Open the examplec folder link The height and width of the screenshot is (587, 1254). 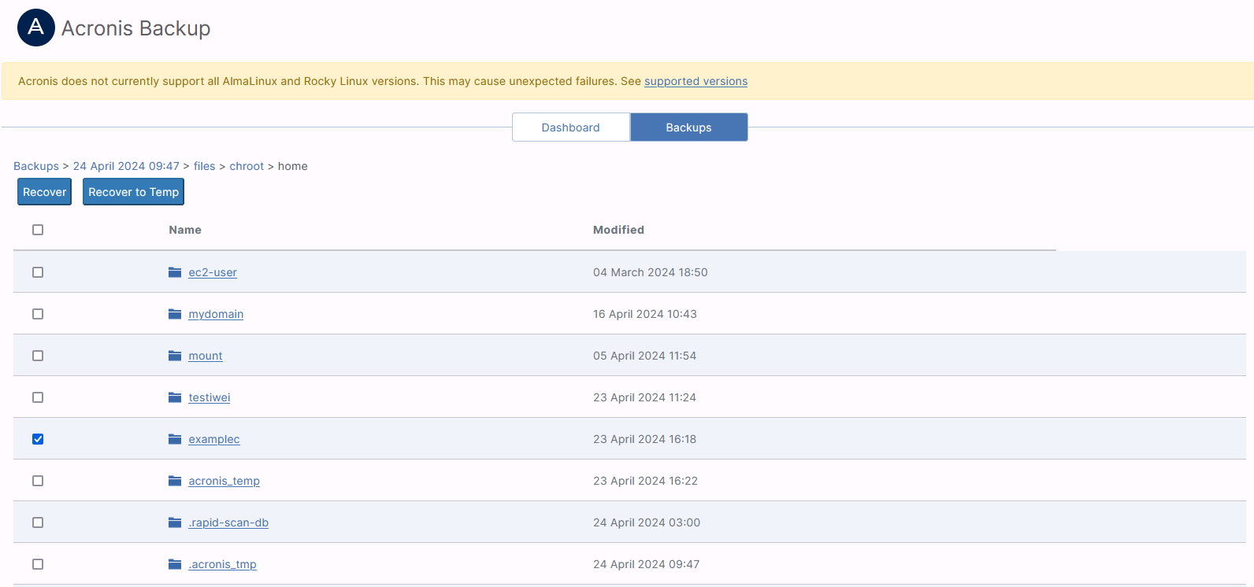pyautogui.click(x=214, y=439)
